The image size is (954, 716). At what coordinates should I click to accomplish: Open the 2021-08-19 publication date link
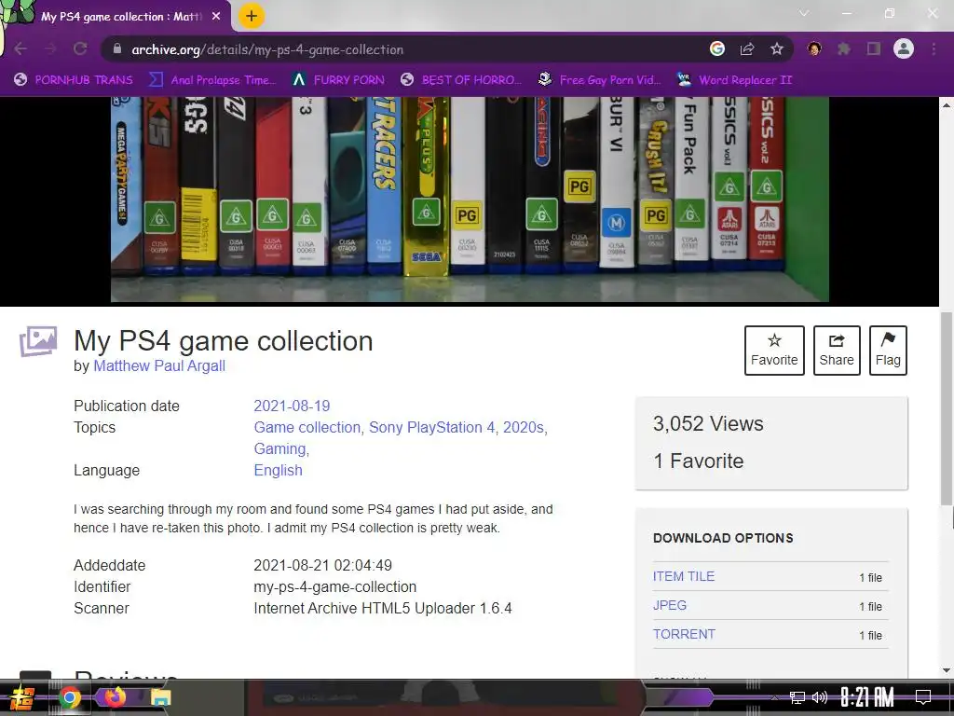click(292, 406)
